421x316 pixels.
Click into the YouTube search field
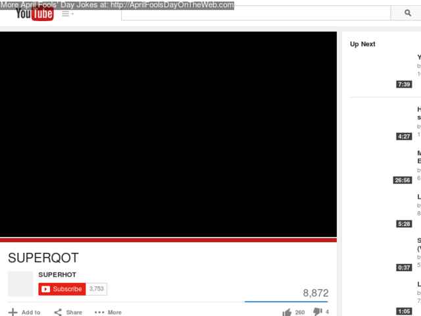pos(256,14)
